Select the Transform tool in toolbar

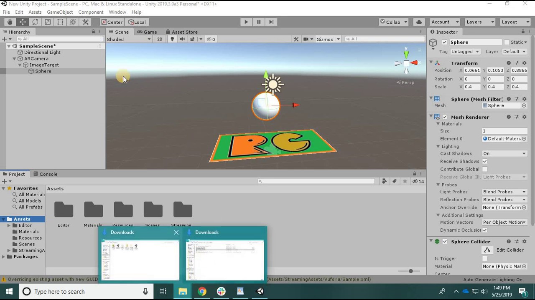(x=73, y=22)
